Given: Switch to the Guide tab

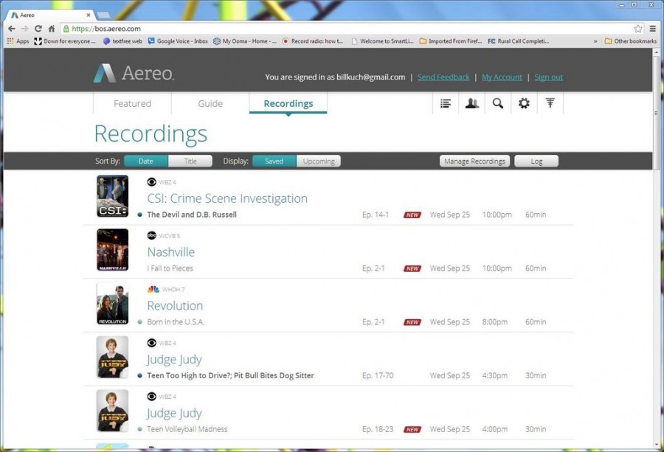Looking at the screenshot, I should point(208,103).
